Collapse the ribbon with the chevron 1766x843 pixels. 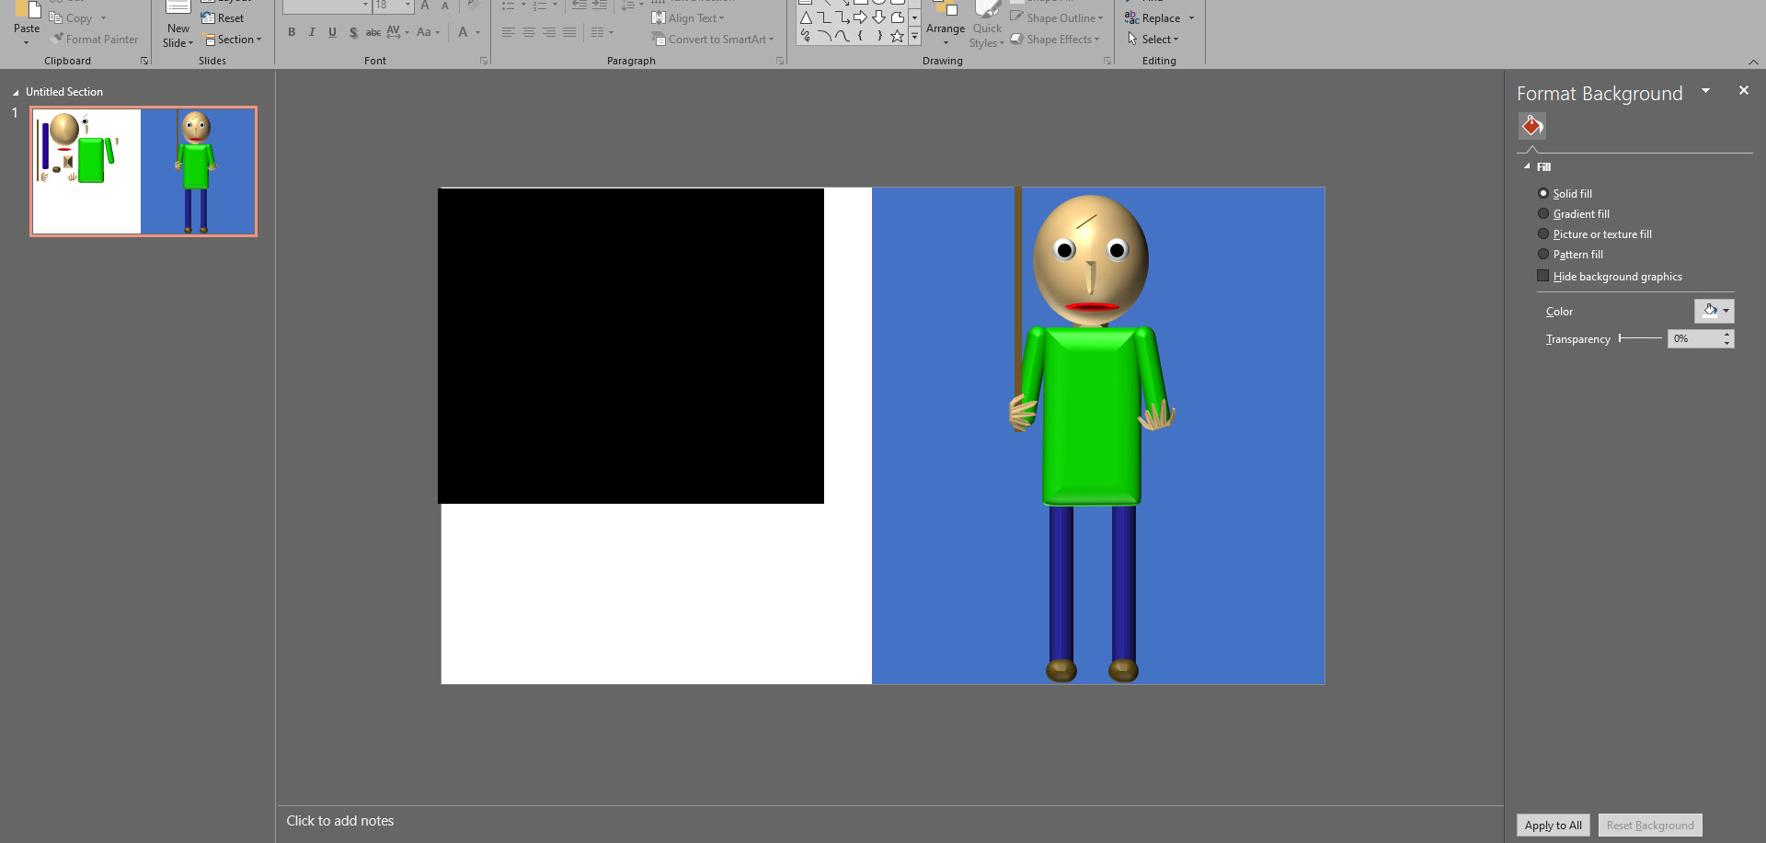tap(1753, 62)
